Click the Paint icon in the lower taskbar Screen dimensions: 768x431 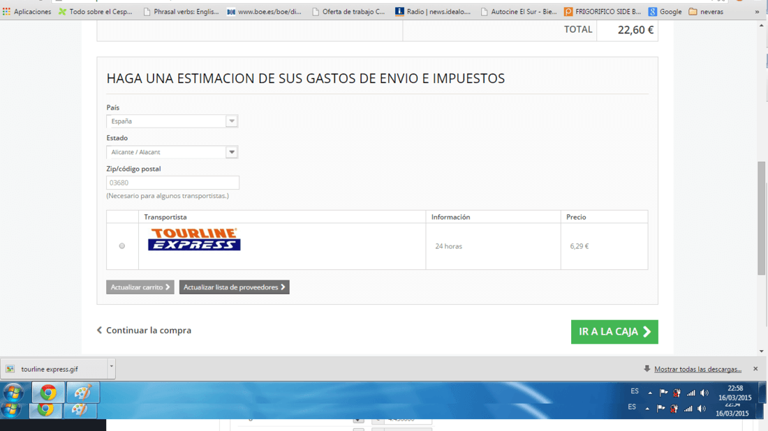pyautogui.click(x=80, y=409)
